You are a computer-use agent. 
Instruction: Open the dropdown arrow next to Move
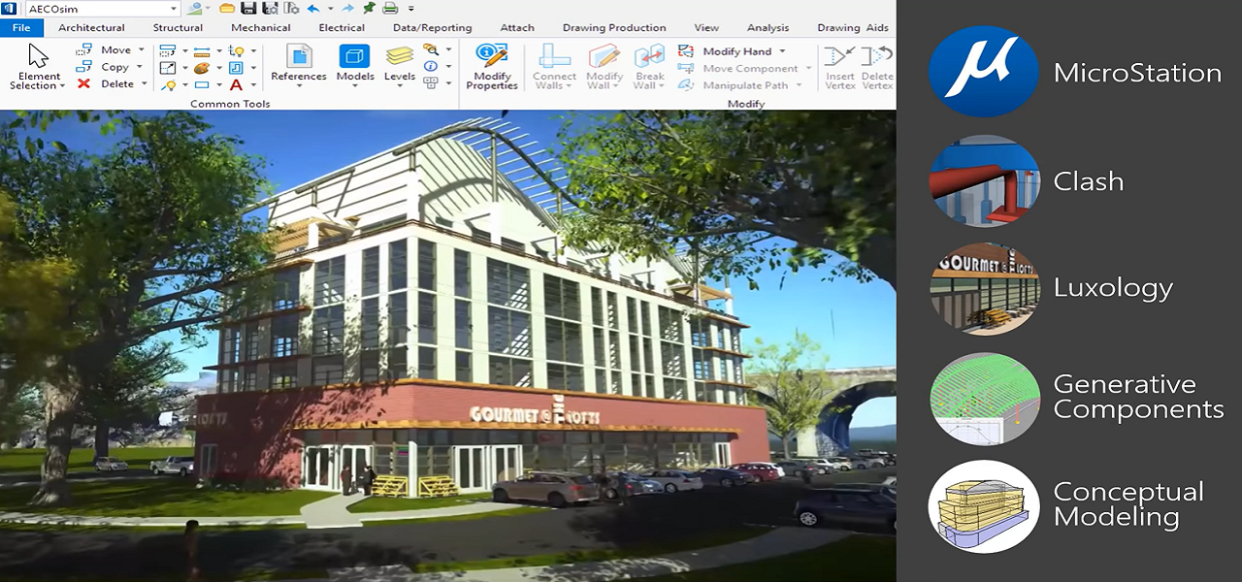(x=142, y=49)
